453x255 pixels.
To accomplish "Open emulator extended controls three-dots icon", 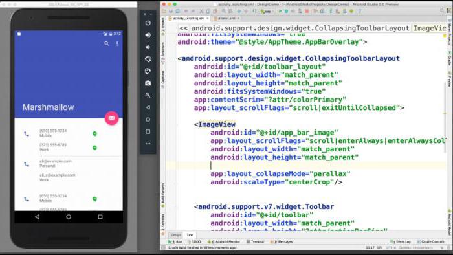I will (148, 144).
